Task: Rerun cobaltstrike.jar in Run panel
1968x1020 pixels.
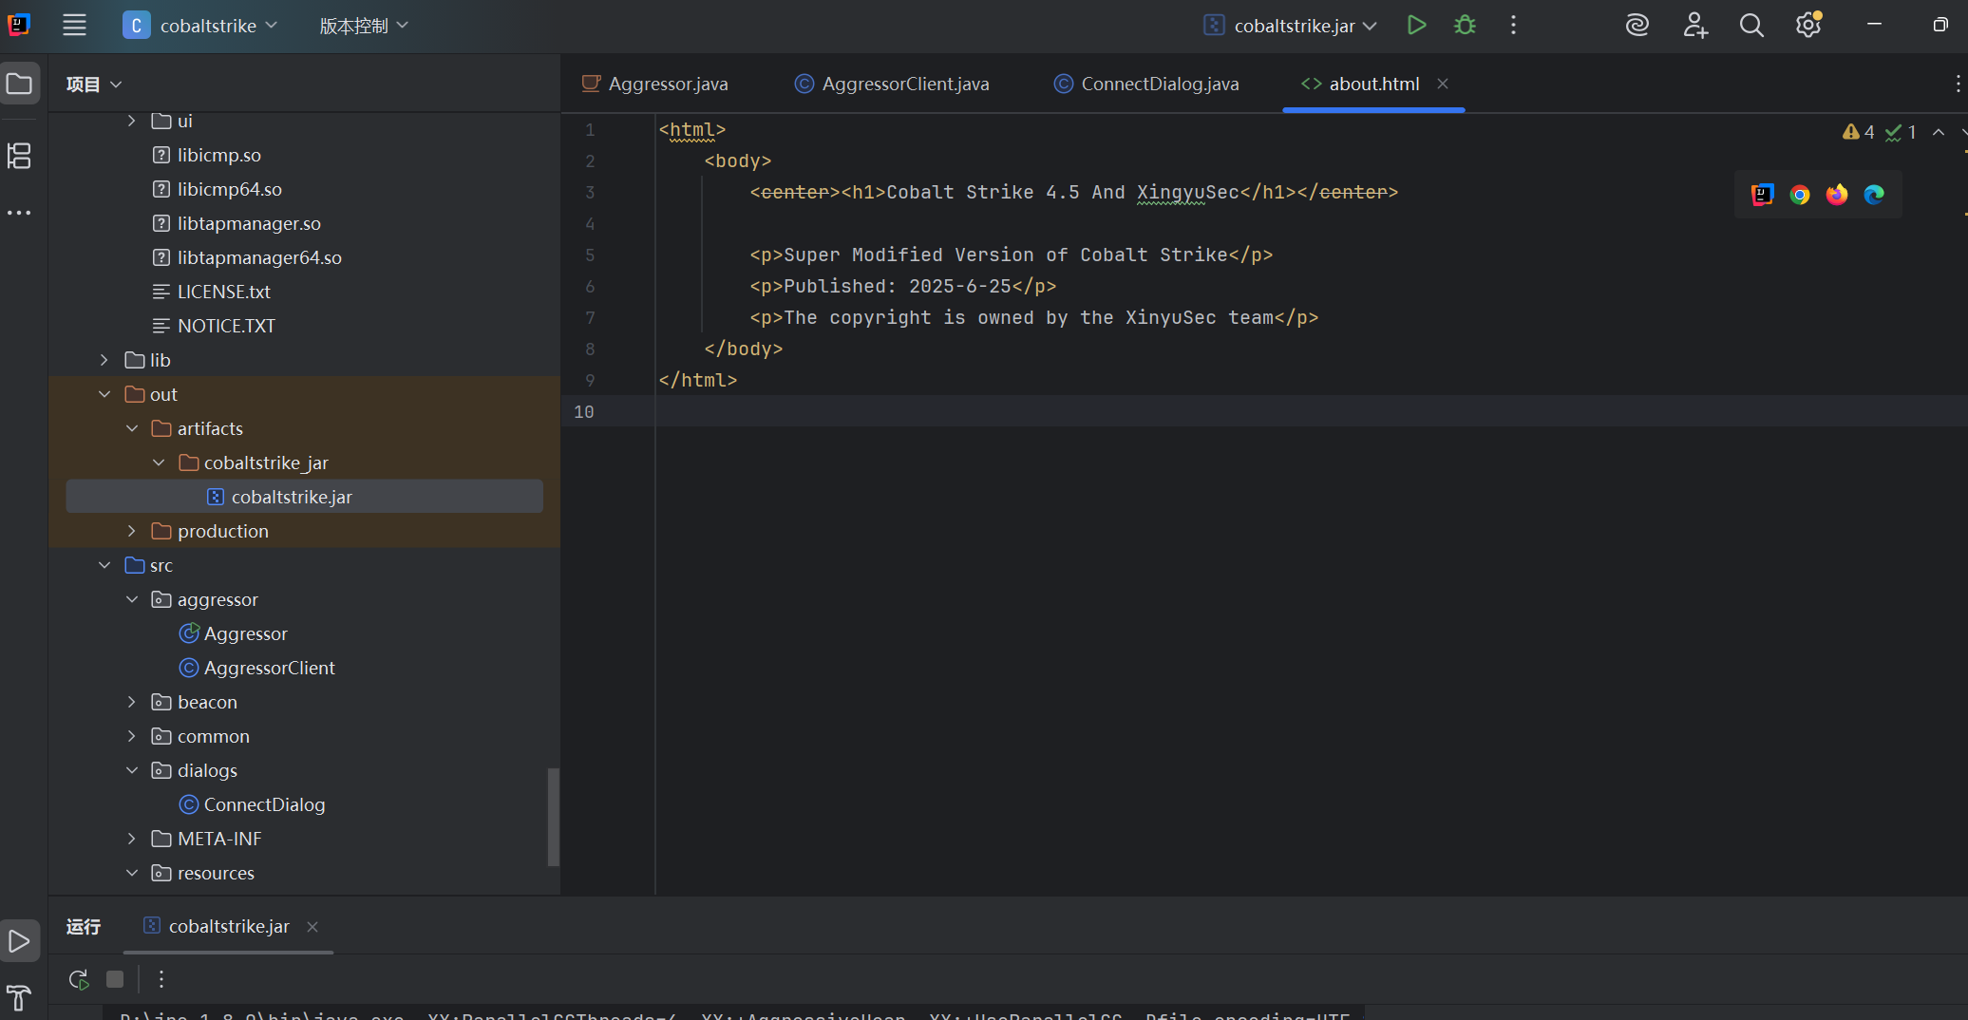Action: pyautogui.click(x=79, y=979)
